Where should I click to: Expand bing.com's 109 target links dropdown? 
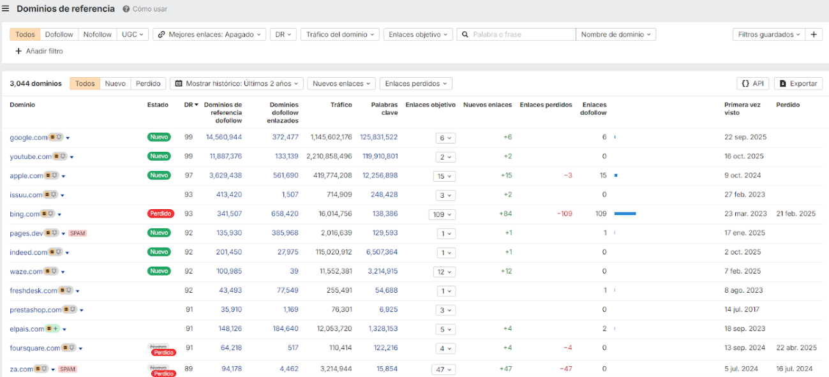(x=442, y=214)
